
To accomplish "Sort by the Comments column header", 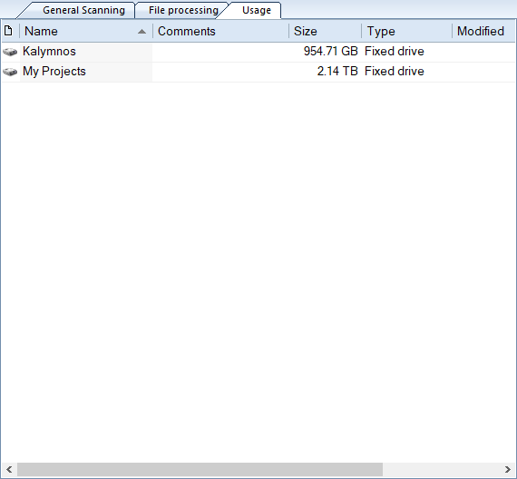I will 221,31.
